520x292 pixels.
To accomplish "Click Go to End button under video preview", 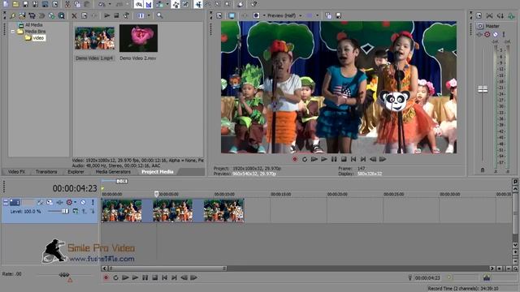I will [363, 159].
